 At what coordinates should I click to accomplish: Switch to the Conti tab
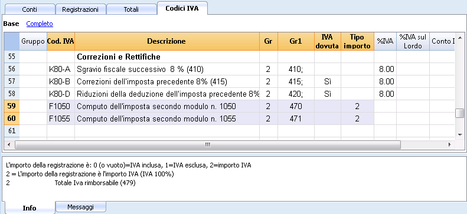(x=30, y=9)
